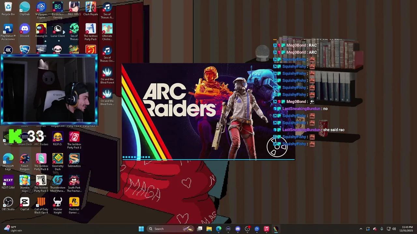Click the microphone tray icon
This screenshot has height=234, width=417.
click(x=382, y=229)
